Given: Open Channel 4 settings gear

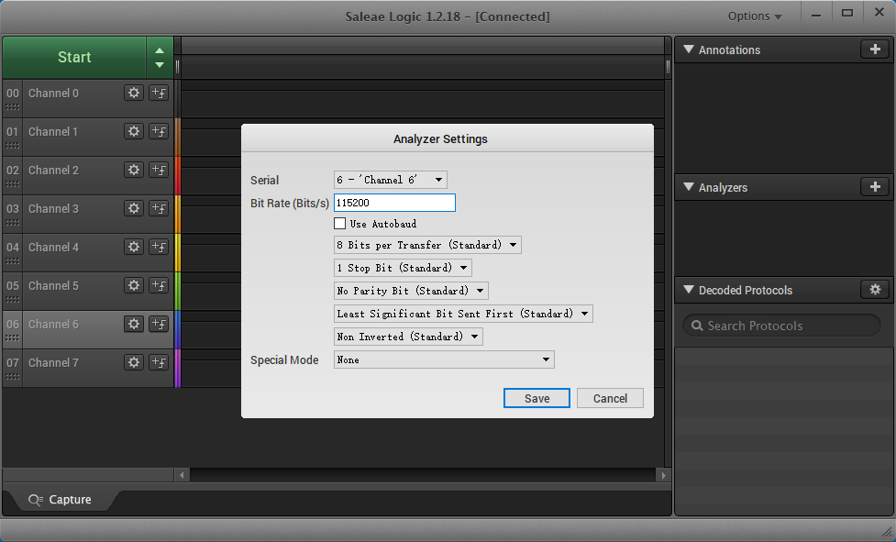Looking at the screenshot, I should 134,247.
